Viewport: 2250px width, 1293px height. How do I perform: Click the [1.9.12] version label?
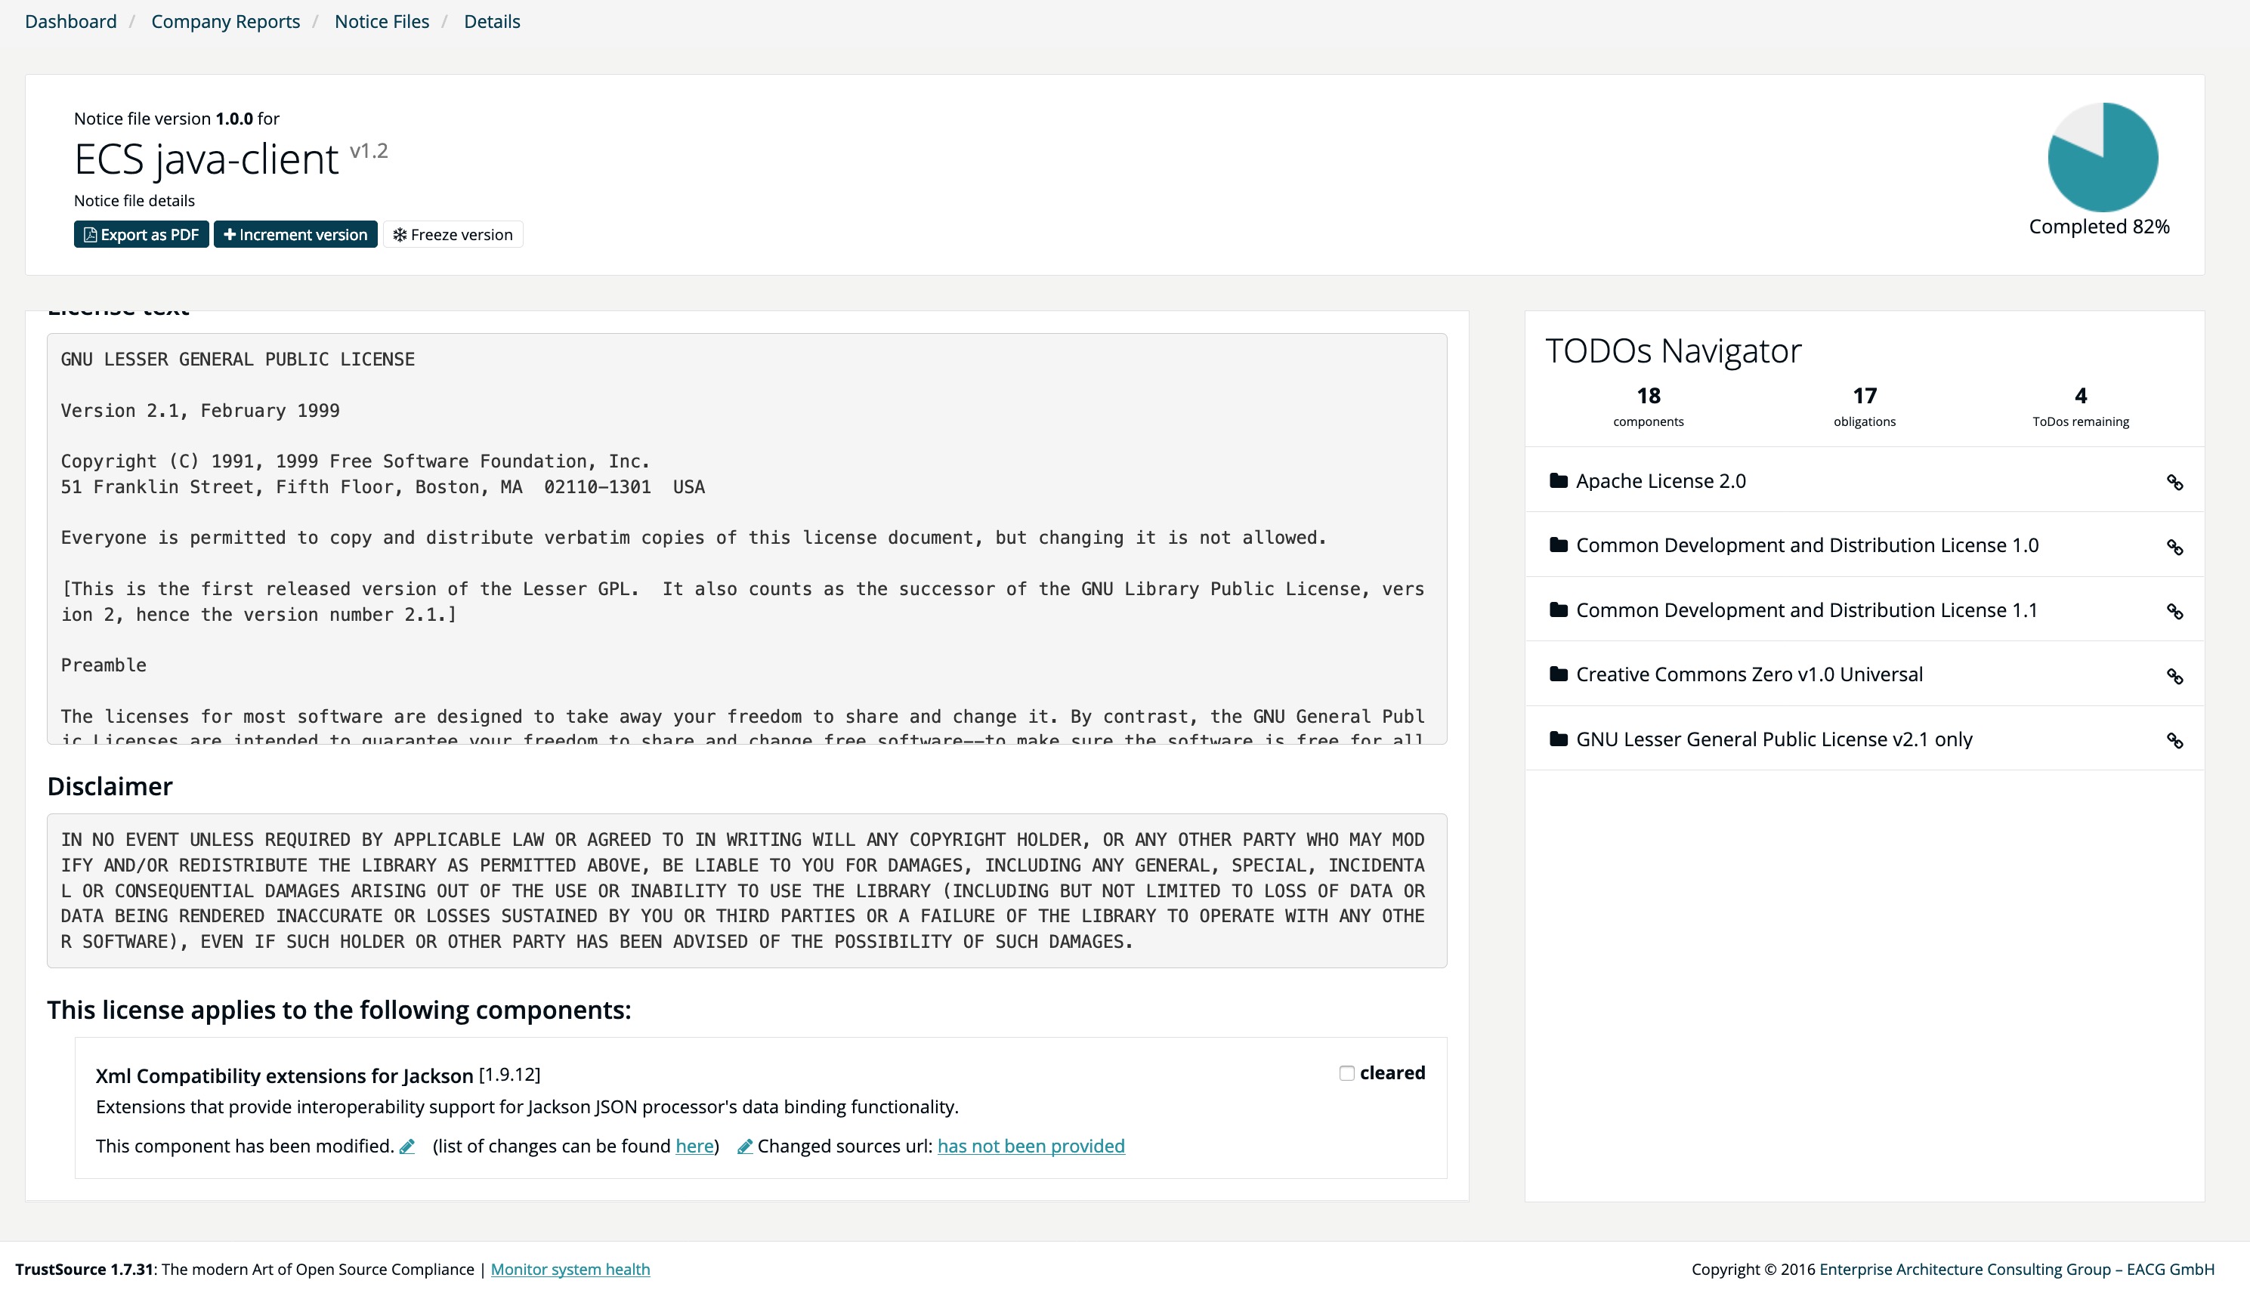click(510, 1075)
